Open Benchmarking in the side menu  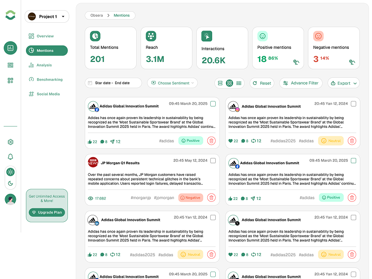46,80
